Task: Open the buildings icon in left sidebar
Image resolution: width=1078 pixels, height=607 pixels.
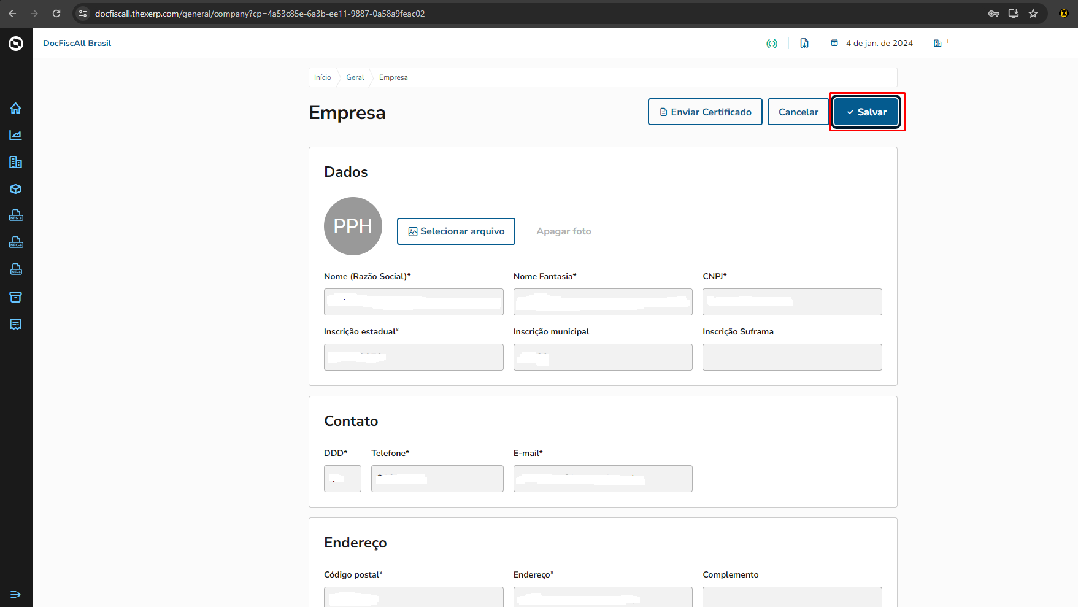Action: point(16,162)
